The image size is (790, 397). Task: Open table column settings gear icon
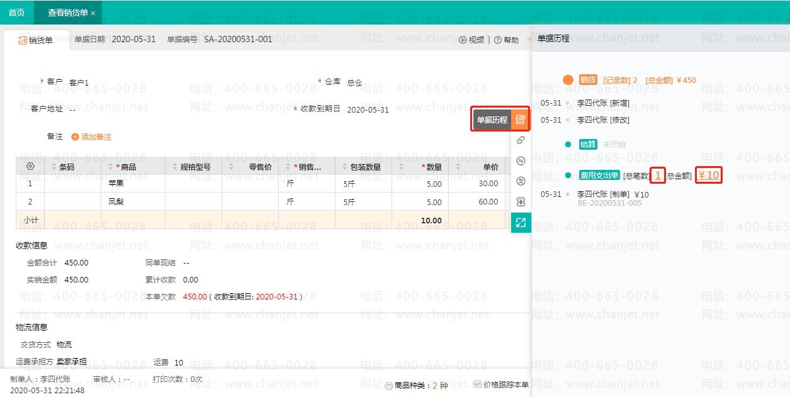[30, 167]
